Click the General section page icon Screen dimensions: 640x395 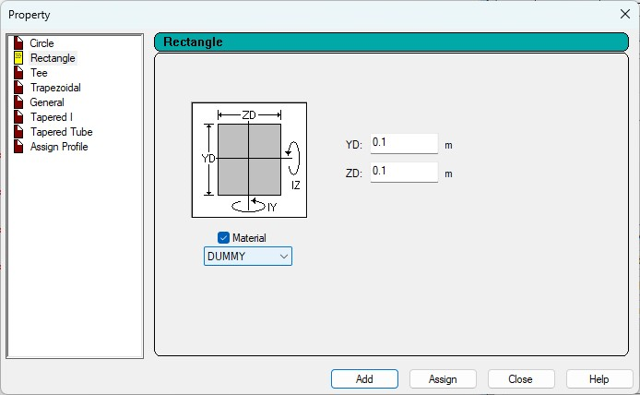(18, 102)
